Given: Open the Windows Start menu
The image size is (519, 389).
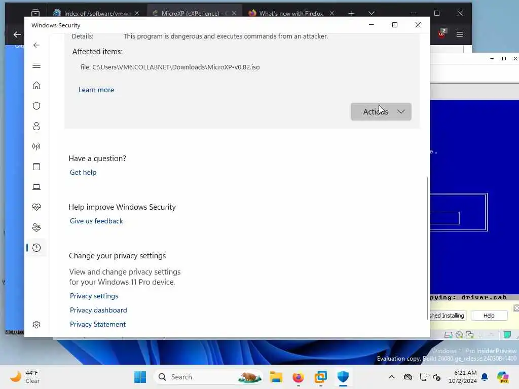Looking at the screenshot, I should click(x=140, y=377).
